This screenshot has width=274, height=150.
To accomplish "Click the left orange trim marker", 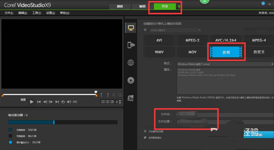I will [3, 95].
